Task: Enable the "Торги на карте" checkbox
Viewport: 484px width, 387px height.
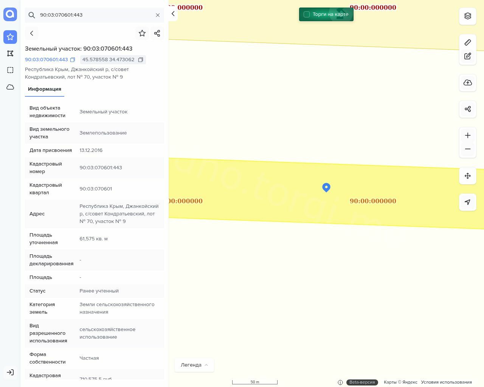Action: point(307,14)
